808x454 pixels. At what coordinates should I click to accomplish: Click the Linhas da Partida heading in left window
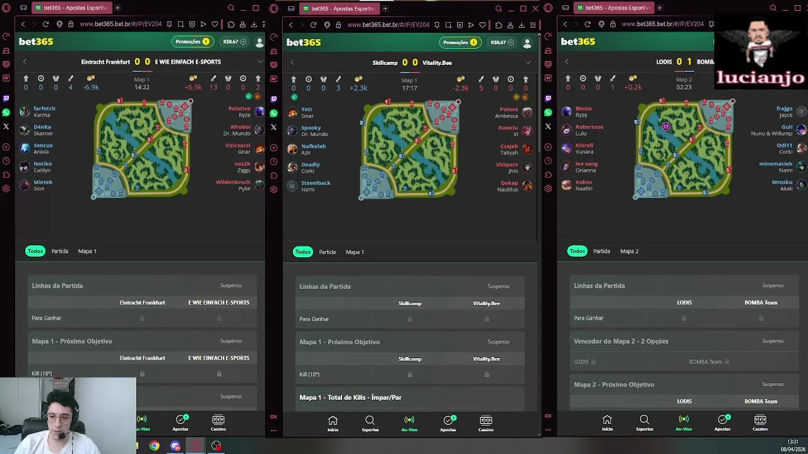(57, 286)
